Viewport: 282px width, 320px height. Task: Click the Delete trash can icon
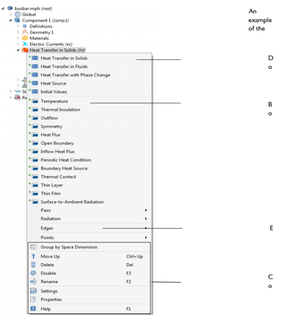[33, 265]
